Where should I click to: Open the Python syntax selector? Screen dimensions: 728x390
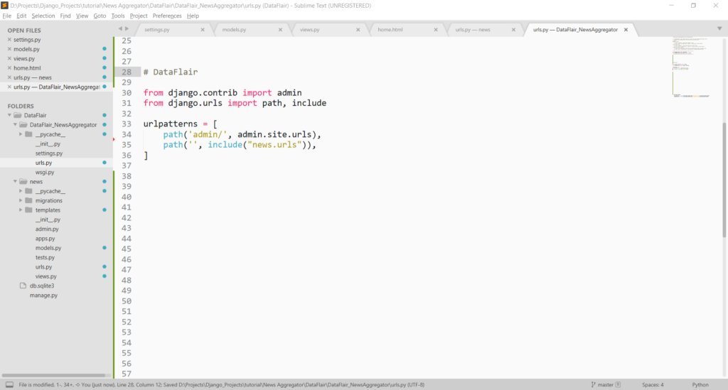(700, 384)
